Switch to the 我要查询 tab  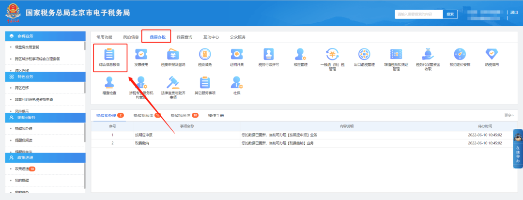tap(184, 37)
